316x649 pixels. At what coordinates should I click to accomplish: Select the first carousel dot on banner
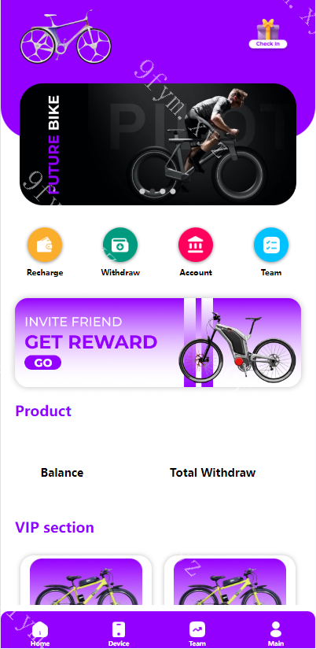(x=143, y=192)
